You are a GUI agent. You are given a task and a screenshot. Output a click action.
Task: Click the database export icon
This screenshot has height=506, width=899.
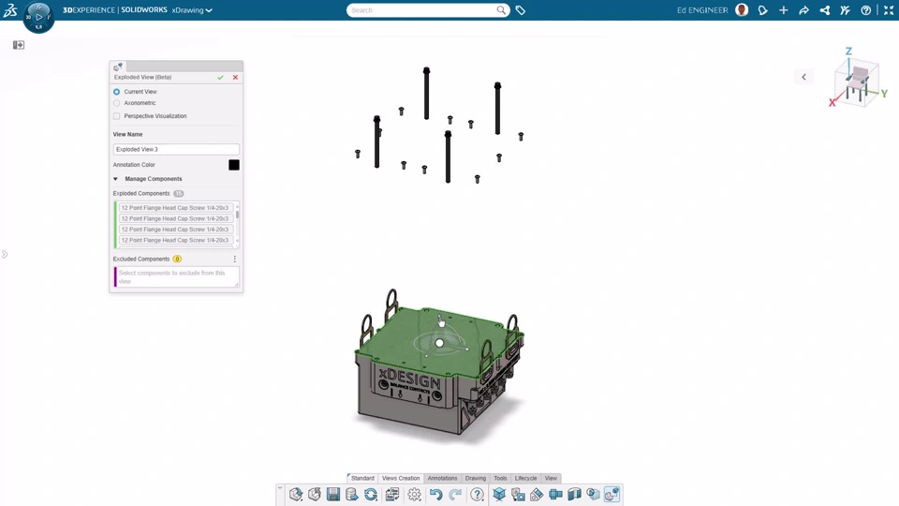352,494
